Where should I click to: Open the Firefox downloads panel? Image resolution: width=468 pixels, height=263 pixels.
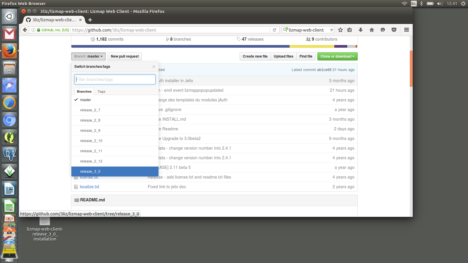point(361,30)
